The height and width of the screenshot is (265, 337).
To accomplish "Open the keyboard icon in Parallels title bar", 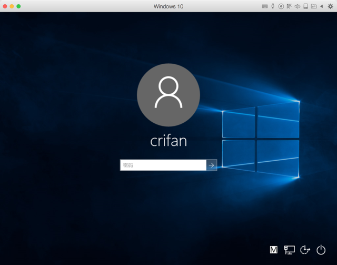I will click(265, 6).
